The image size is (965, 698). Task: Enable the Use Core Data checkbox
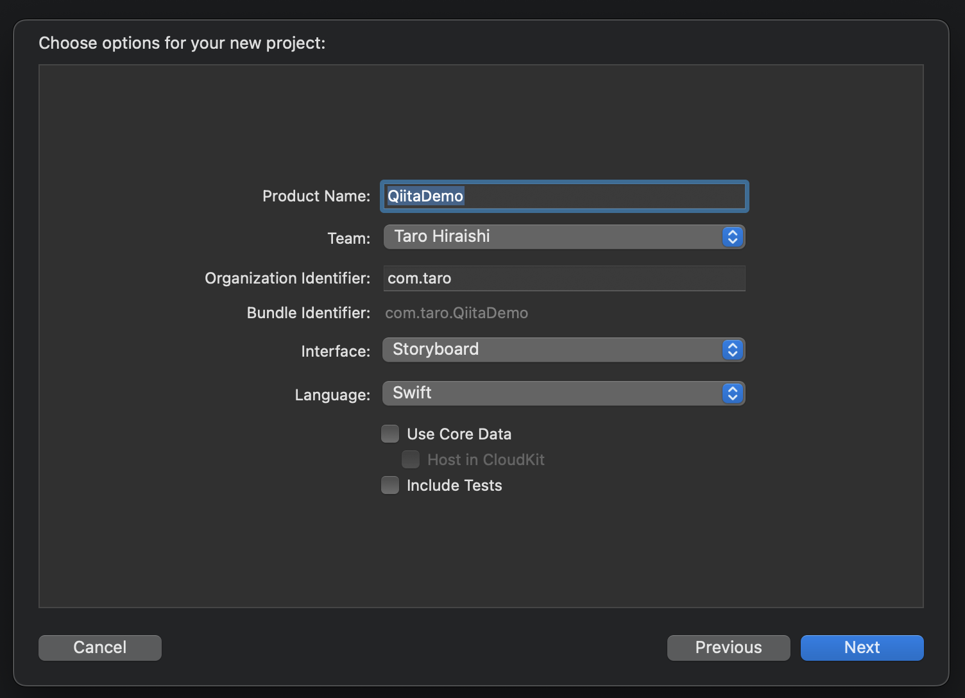coord(390,434)
